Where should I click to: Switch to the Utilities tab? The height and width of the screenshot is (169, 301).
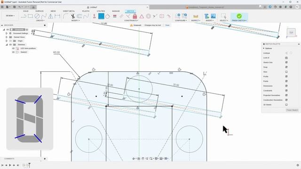(101, 11)
